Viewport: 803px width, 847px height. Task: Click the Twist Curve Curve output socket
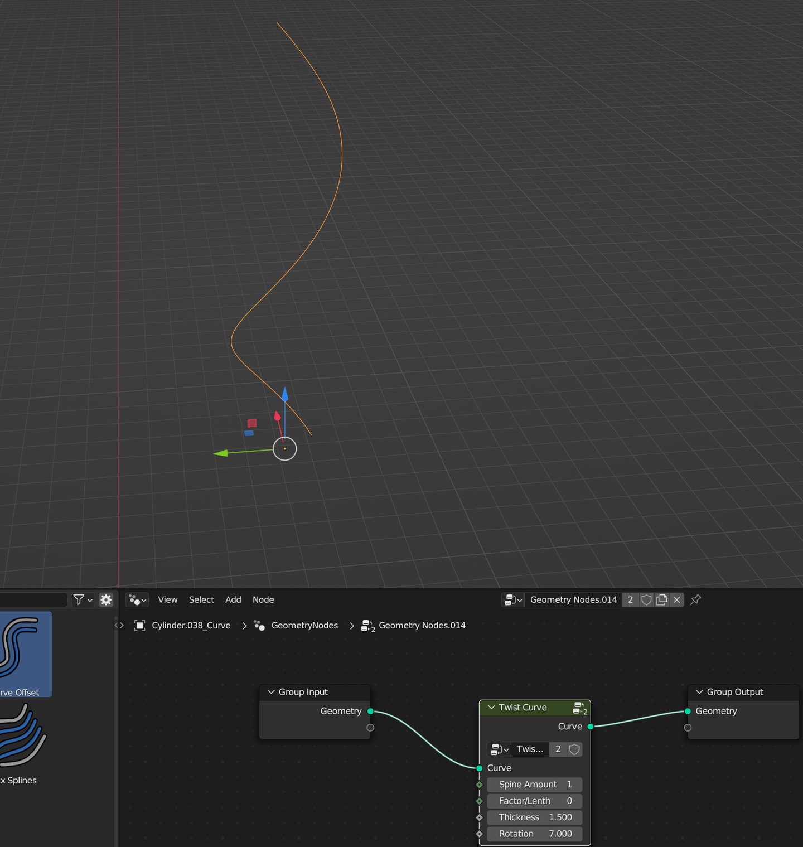click(x=591, y=727)
